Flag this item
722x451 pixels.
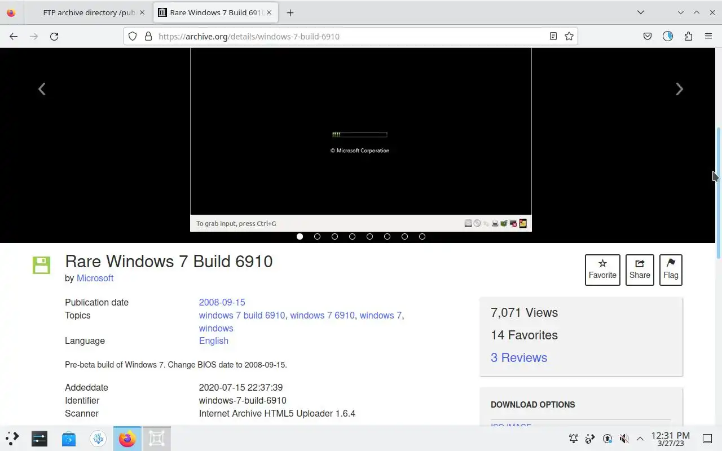click(x=671, y=270)
